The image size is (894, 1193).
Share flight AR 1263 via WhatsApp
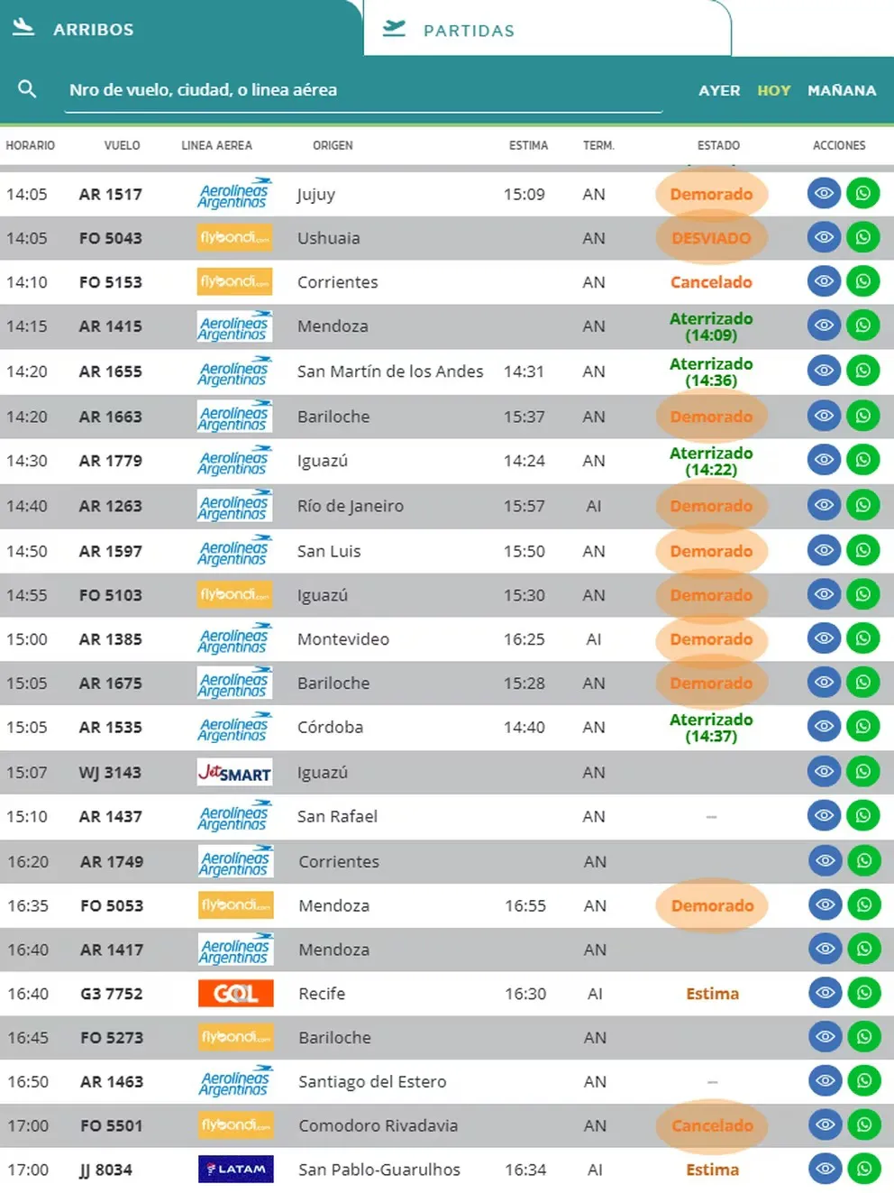[x=862, y=505]
